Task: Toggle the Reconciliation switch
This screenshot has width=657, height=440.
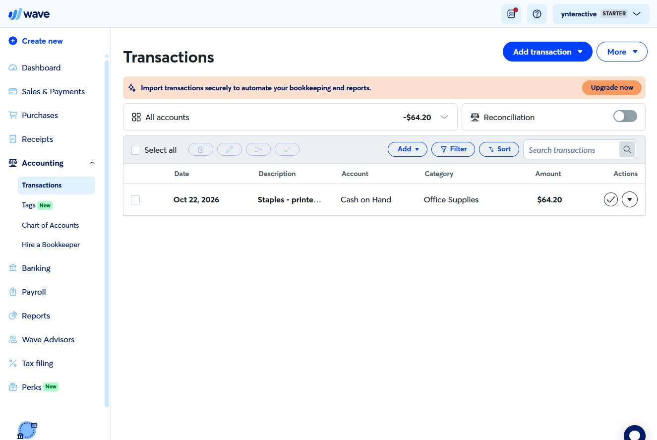Action: point(625,117)
